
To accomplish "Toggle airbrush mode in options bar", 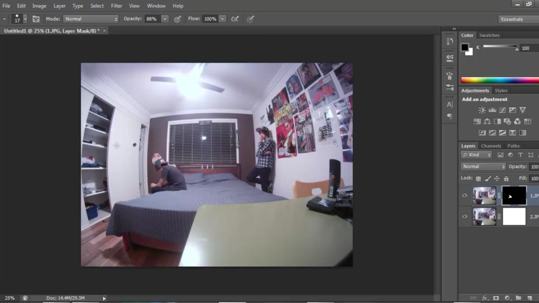I will [235, 19].
